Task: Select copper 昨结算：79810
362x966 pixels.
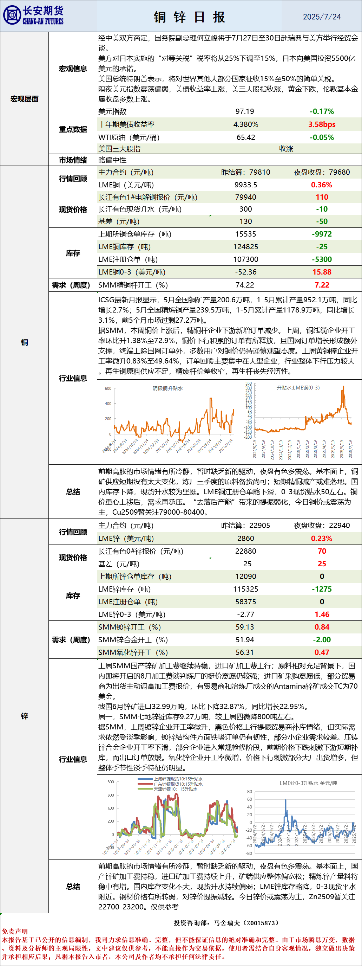Action: click(x=245, y=172)
